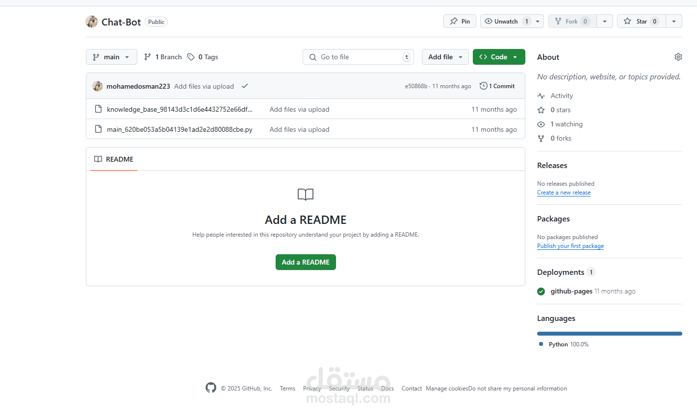Open the lists dropdown arrow beside Star
Viewport: 697px width, 414px height.
(674, 21)
